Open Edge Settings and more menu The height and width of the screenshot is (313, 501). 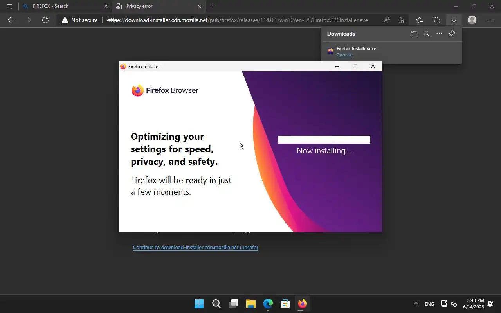[490, 20]
